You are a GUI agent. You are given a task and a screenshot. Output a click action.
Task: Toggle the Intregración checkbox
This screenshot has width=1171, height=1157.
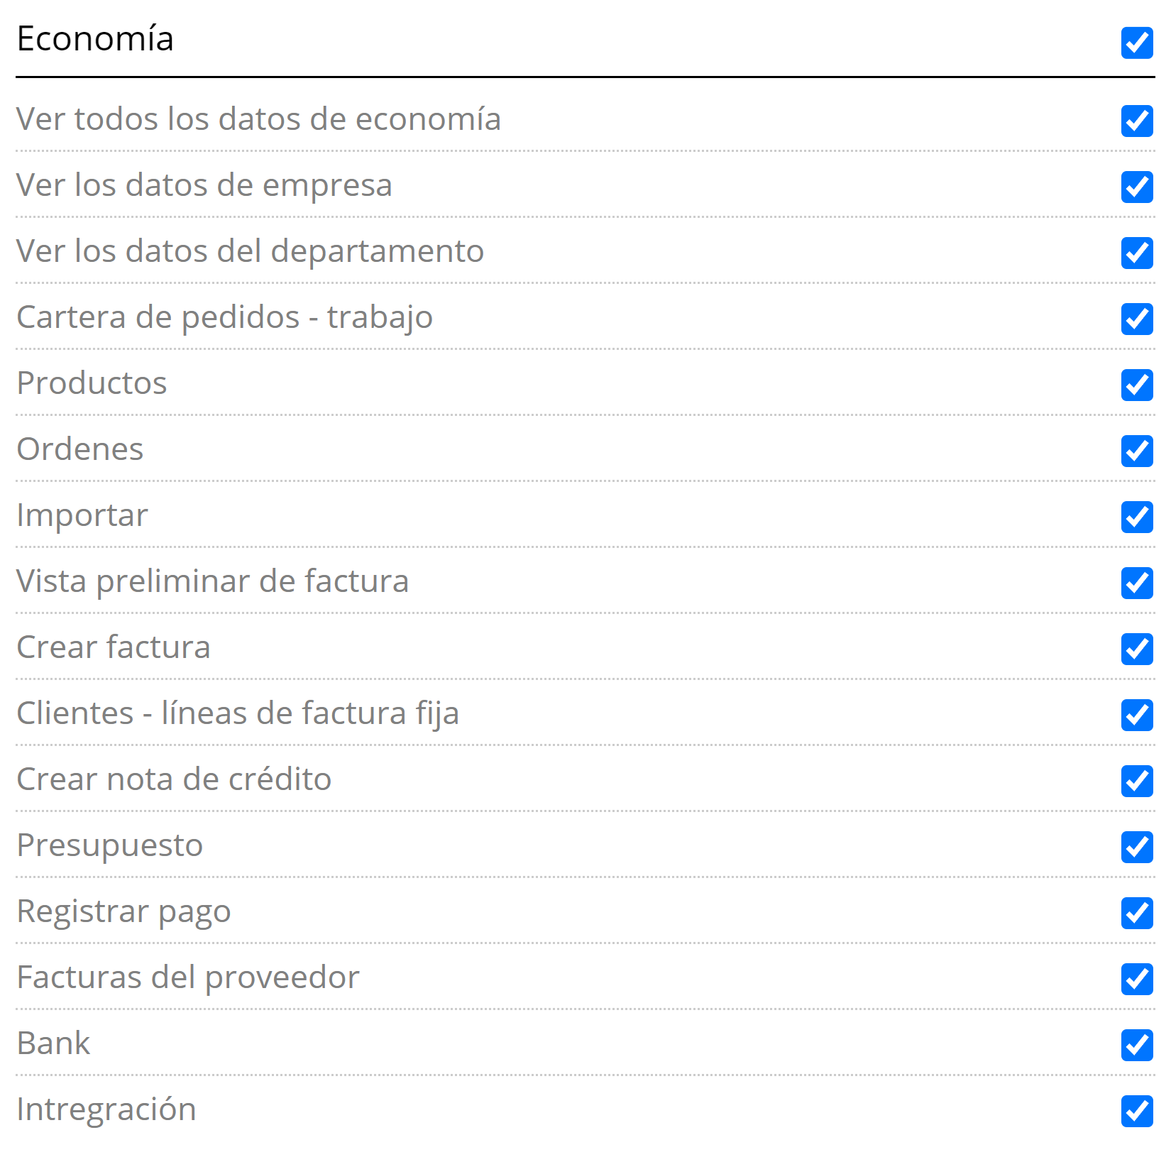pos(1136,1111)
